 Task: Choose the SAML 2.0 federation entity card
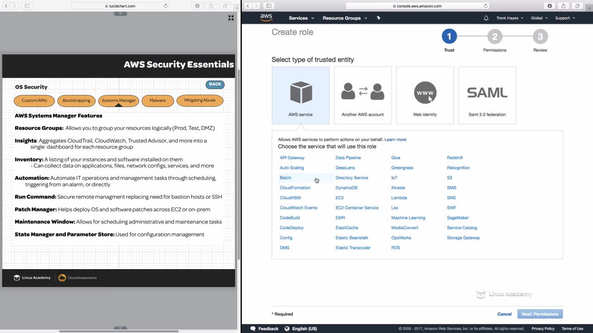[487, 95]
